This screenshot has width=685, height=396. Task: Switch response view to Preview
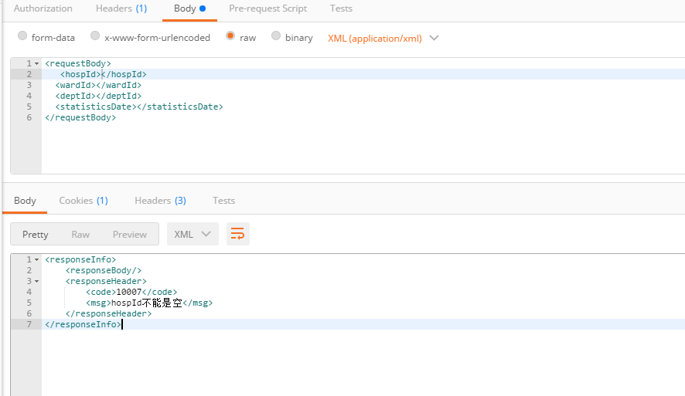[130, 234]
